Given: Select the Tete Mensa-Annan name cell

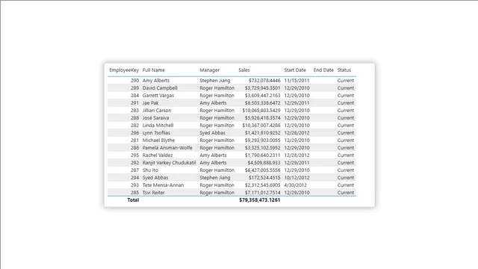Looking at the screenshot, I should tap(163, 185).
